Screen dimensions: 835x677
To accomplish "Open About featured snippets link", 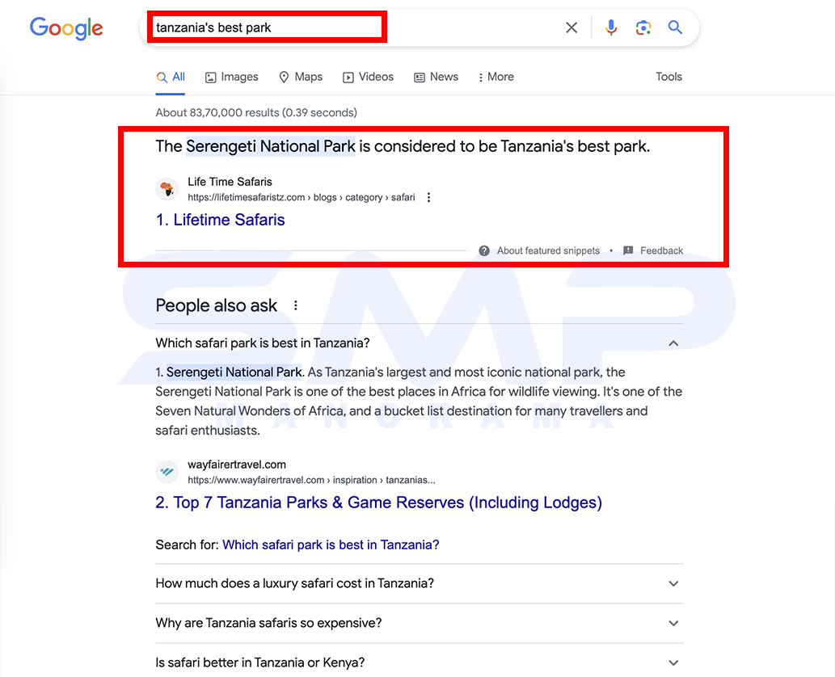I will pos(548,250).
